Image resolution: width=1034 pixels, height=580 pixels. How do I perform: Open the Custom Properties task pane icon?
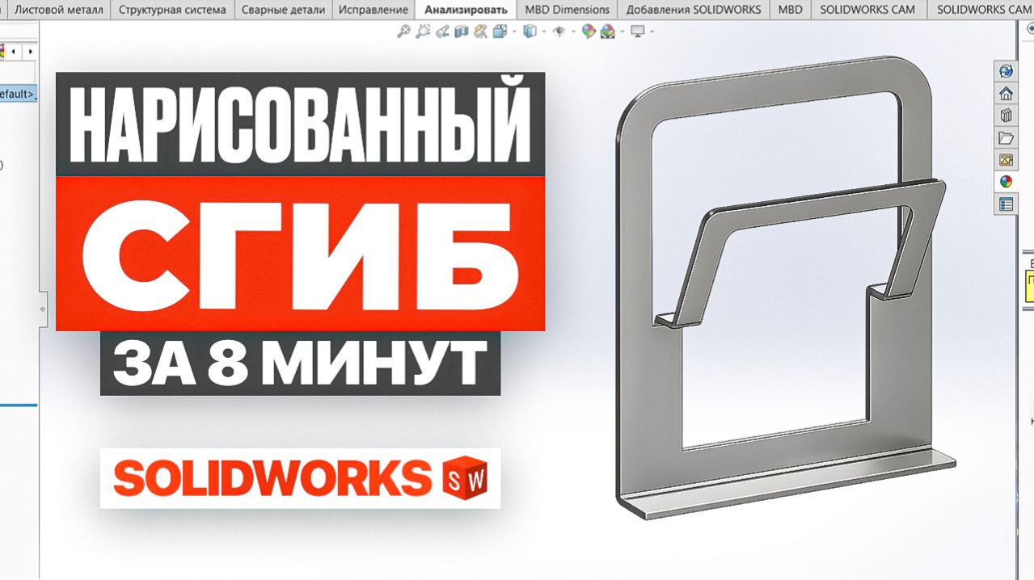point(1006,204)
